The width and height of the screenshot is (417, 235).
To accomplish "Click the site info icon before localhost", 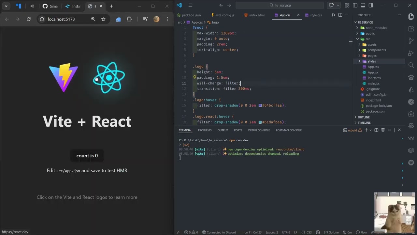I will [42, 19].
